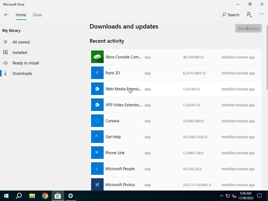Screen dimensions: 268x201
Task: Click version 1.23092.158.0
Action: click(x=193, y=153)
